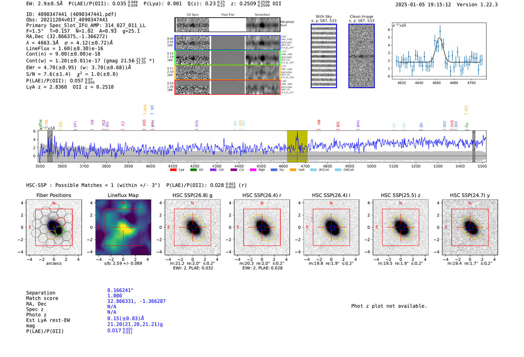
Task: Select the yellow highlighted emission region in spectrum
Action: click(297, 146)
